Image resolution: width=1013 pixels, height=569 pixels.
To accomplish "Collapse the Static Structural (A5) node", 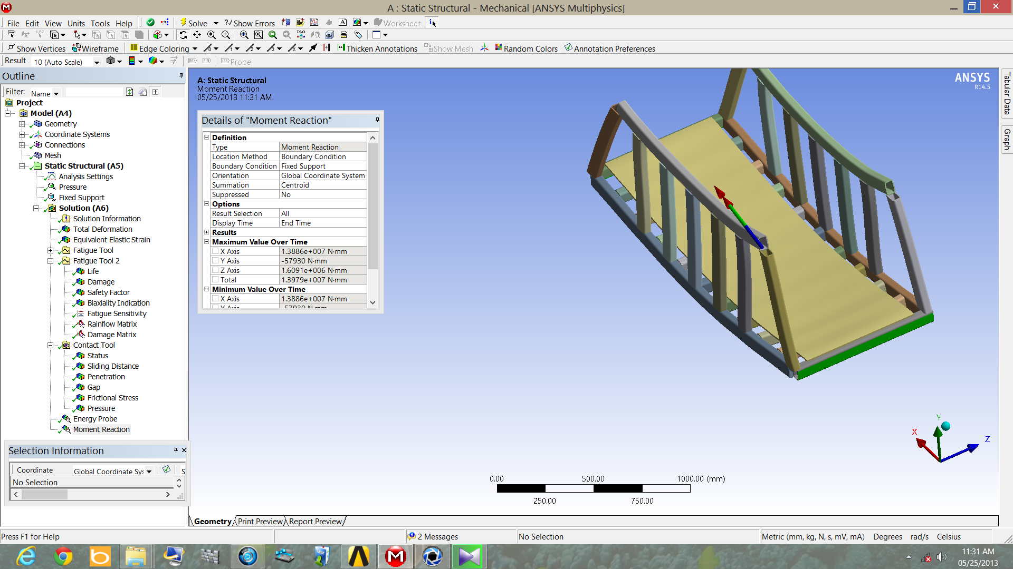I will tap(22, 166).
